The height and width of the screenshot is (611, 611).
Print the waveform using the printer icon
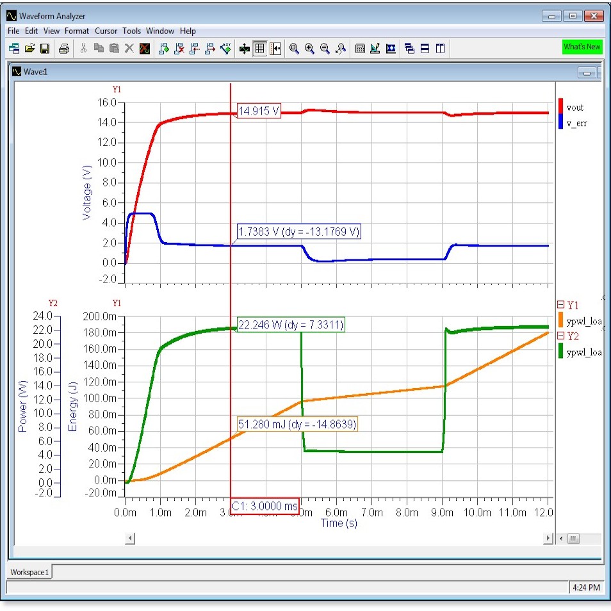(x=64, y=49)
